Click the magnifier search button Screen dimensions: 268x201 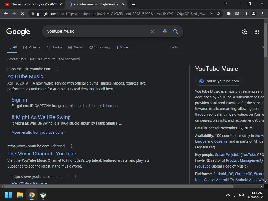175,31
